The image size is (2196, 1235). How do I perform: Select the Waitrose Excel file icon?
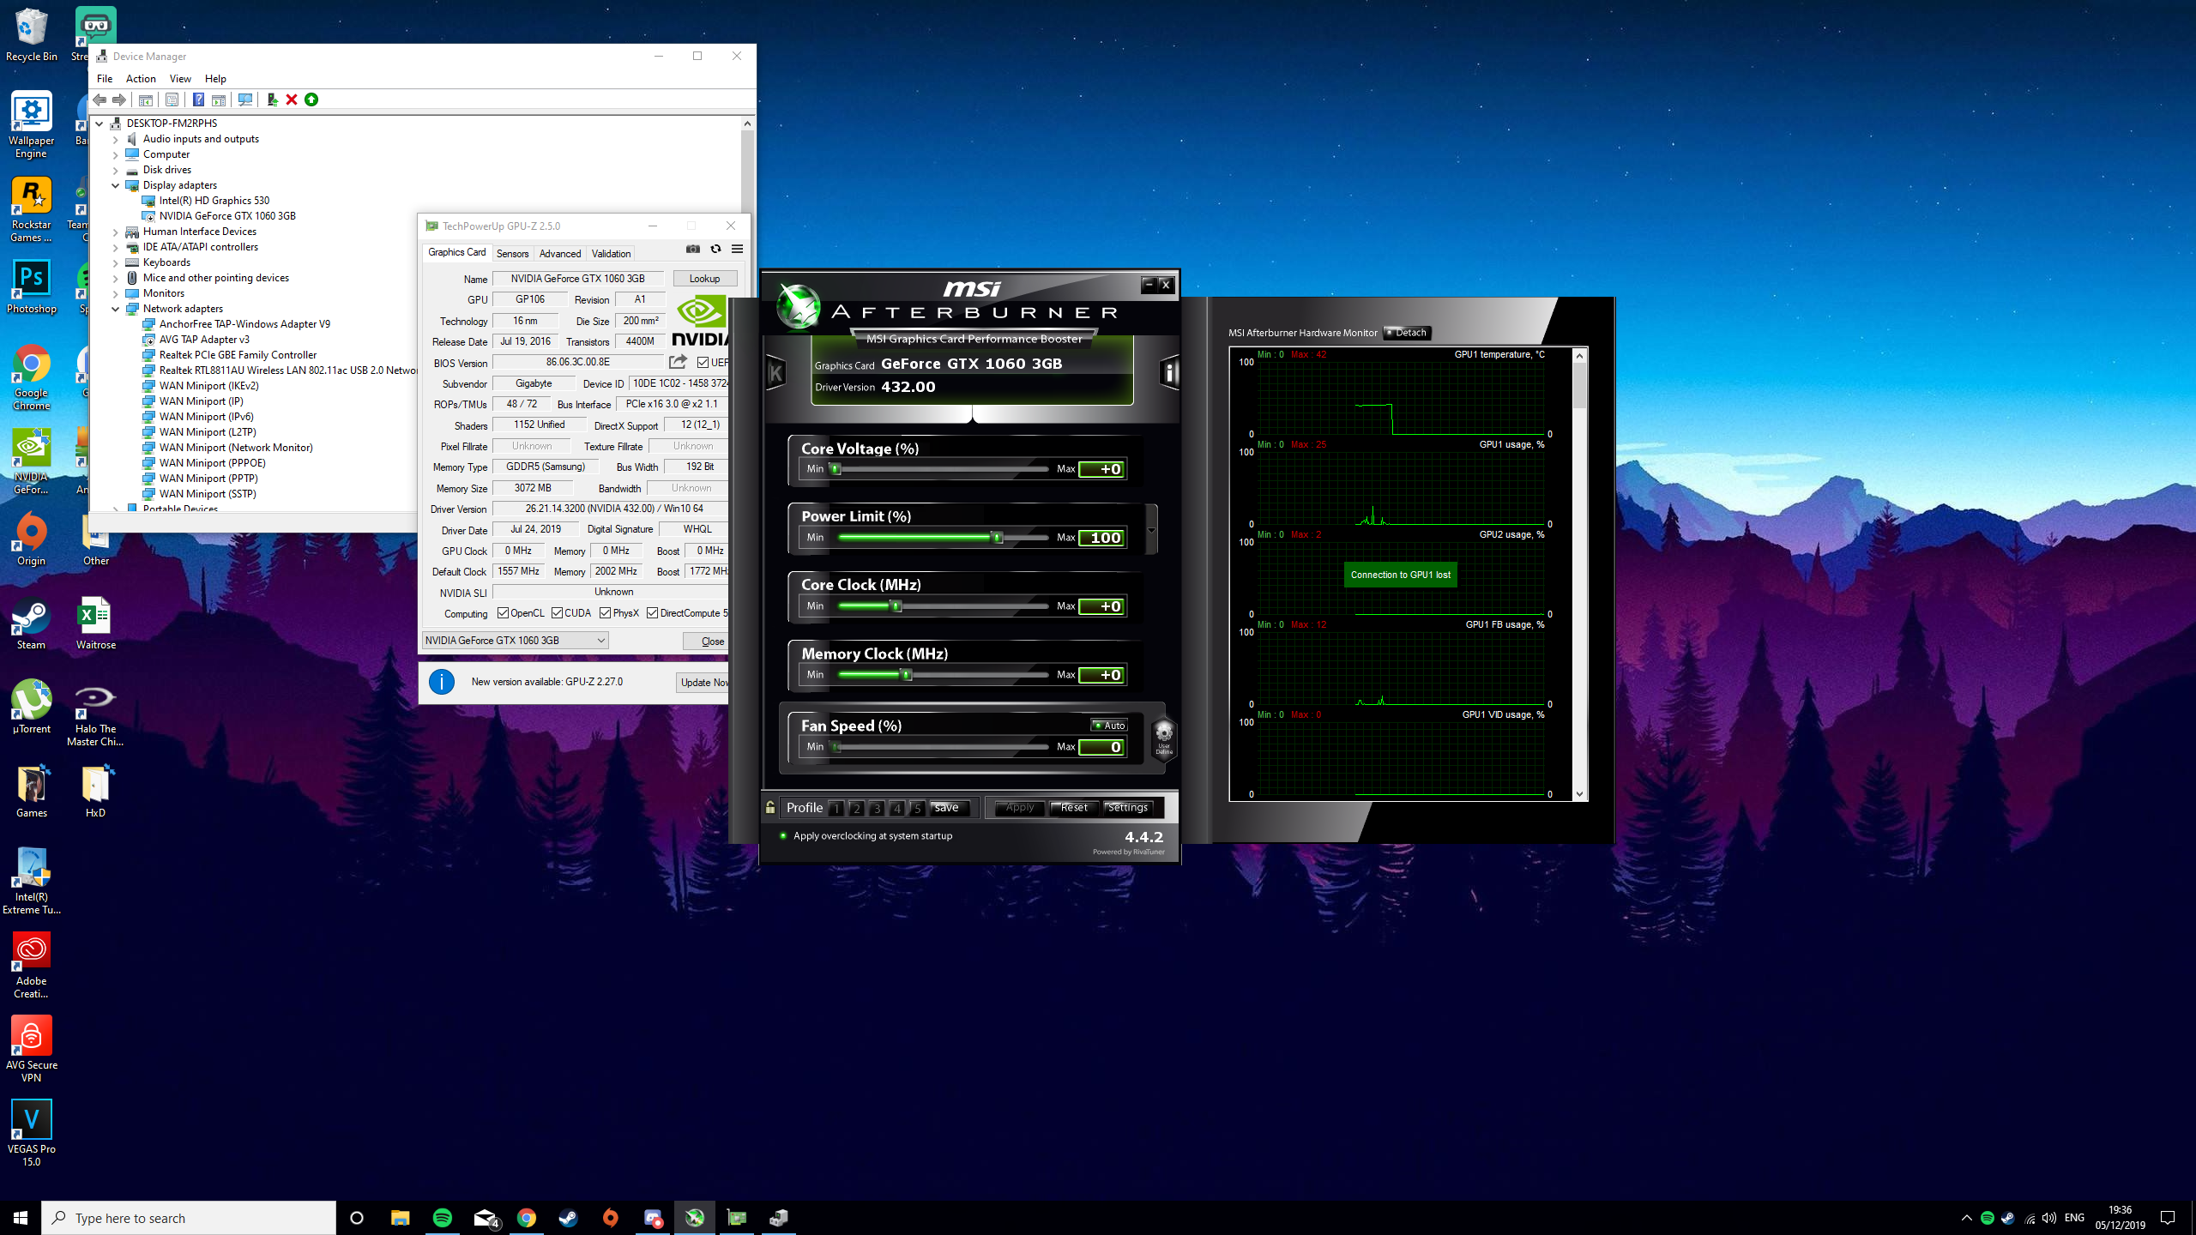pyautogui.click(x=95, y=624)
